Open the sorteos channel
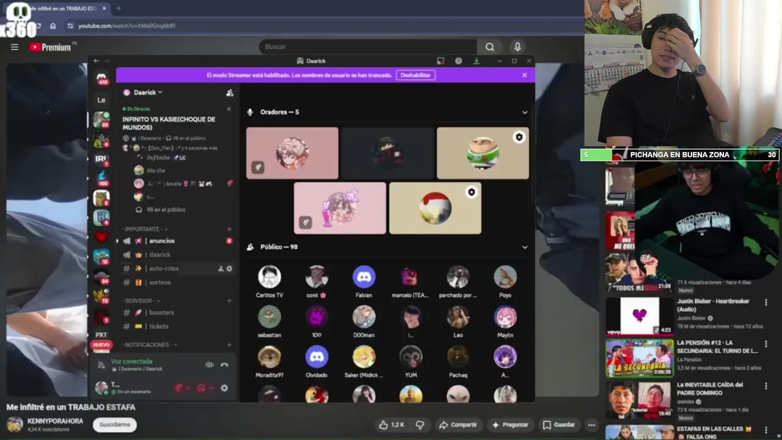This screenshot has height=440, width=782. [x=177, y=282]
